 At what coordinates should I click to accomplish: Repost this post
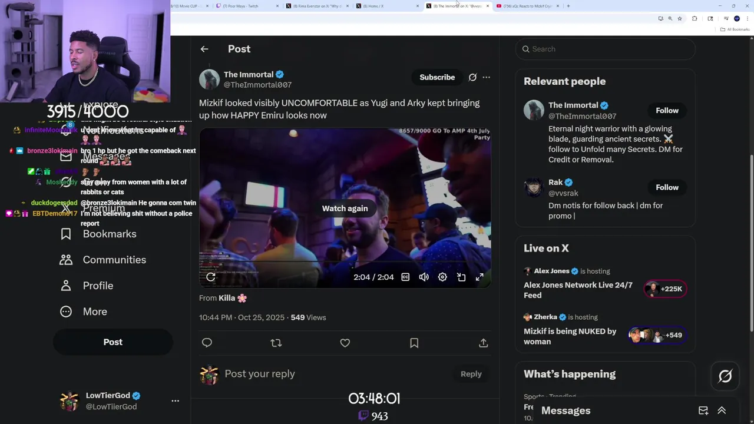point(276,343)
